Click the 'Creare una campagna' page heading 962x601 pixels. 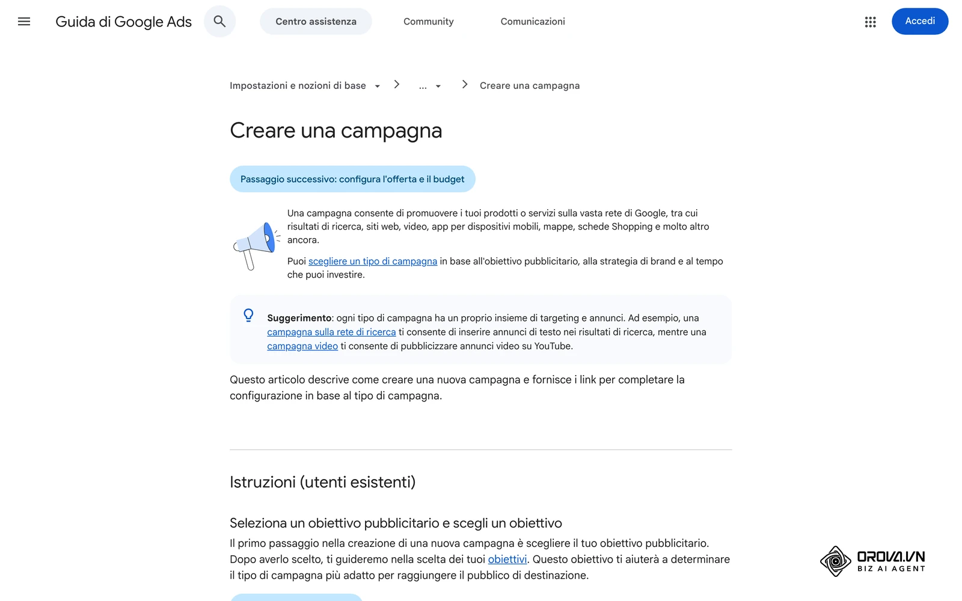coord(336,130)
